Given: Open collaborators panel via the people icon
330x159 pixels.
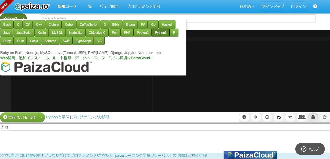Looking at the screenshot, I should [x=302, y=117].
